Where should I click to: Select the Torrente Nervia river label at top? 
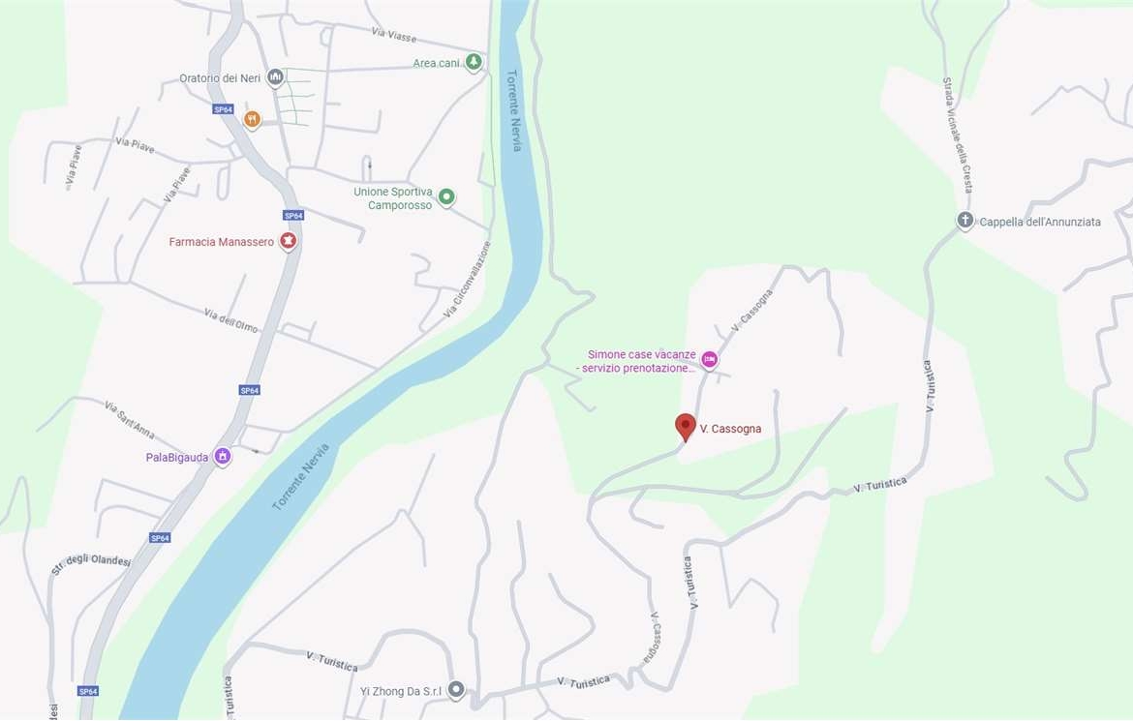[x=514, y=110]
